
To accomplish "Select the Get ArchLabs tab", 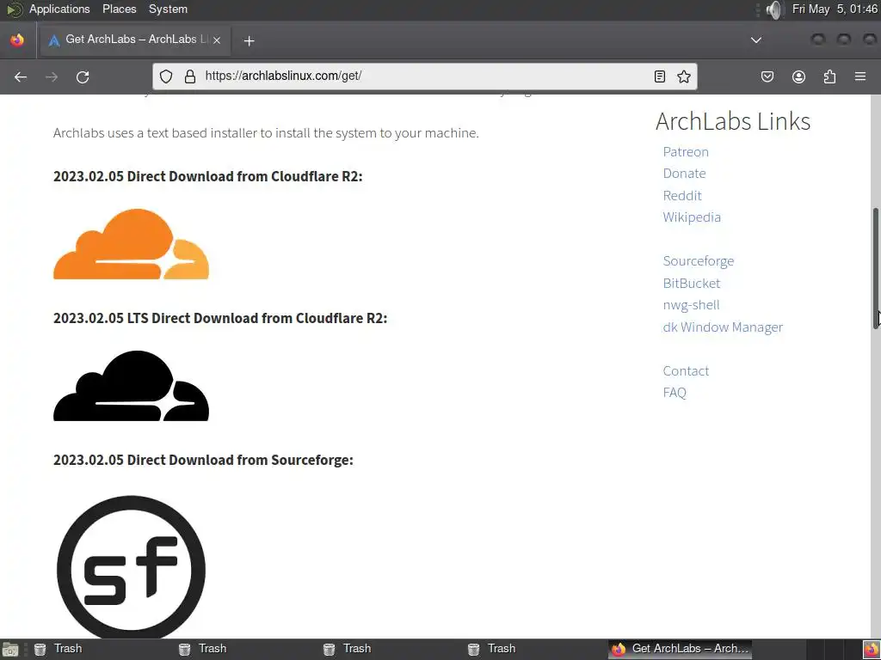I will pos(133,40).
